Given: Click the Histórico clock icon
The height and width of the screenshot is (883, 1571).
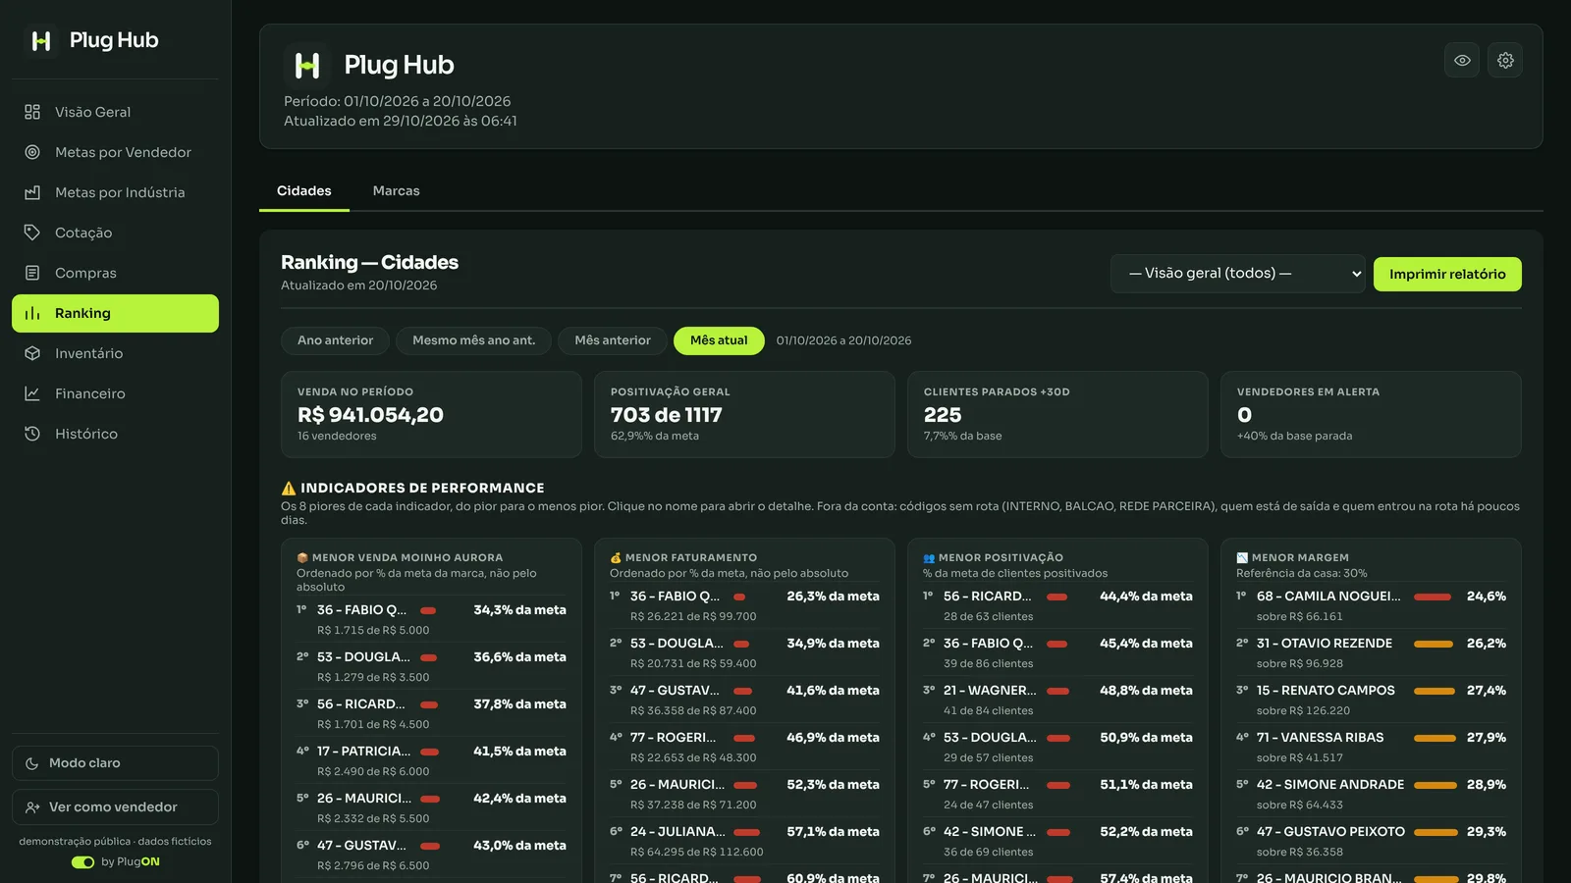Looking at the screenshot, I should [x=32, y=434].
